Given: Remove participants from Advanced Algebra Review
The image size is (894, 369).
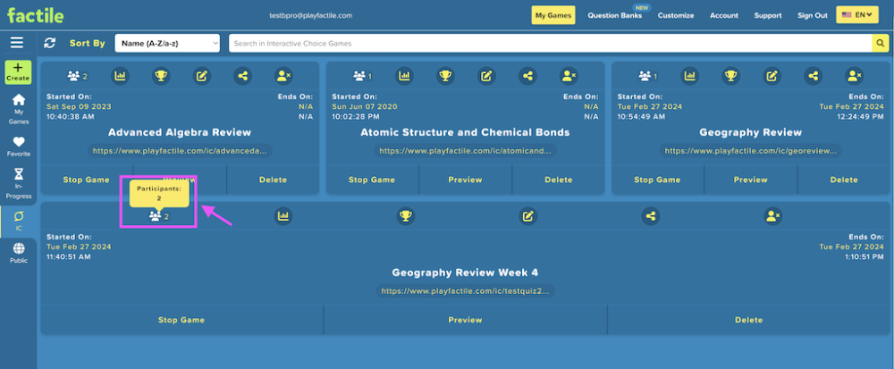Looking at the screenshot, I should click(283, 75).
